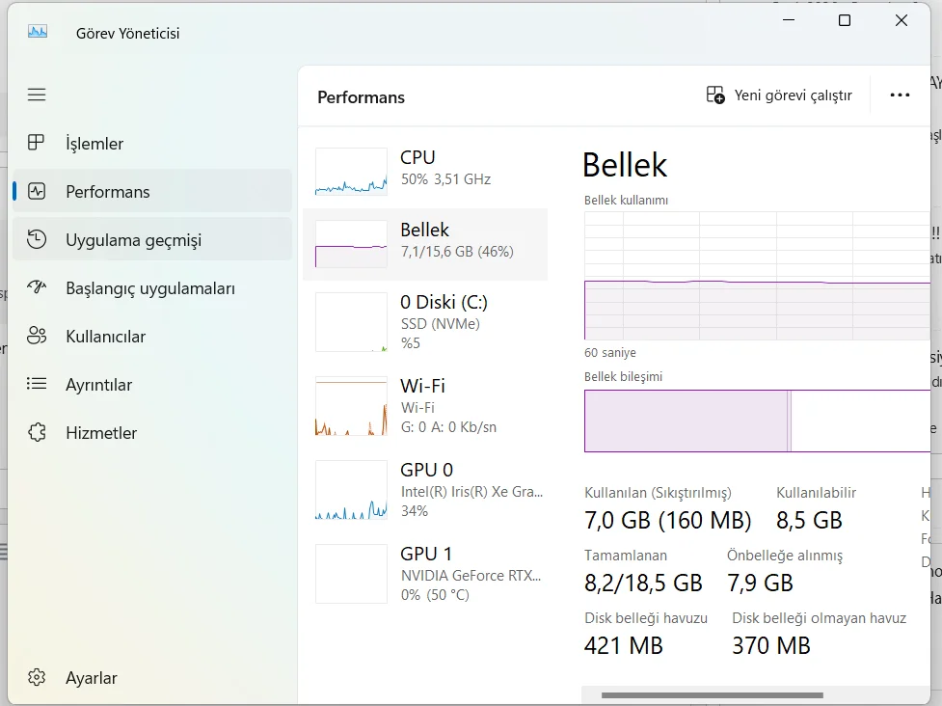Open the Hizmetler puzzle icon
The height and width of the screenshot is (706, 942).
click(x=37, y=433)
